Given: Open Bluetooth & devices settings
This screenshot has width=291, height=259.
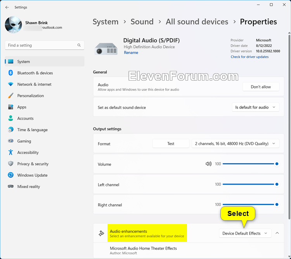Looking at the screenshot, I should click(45, 73).
